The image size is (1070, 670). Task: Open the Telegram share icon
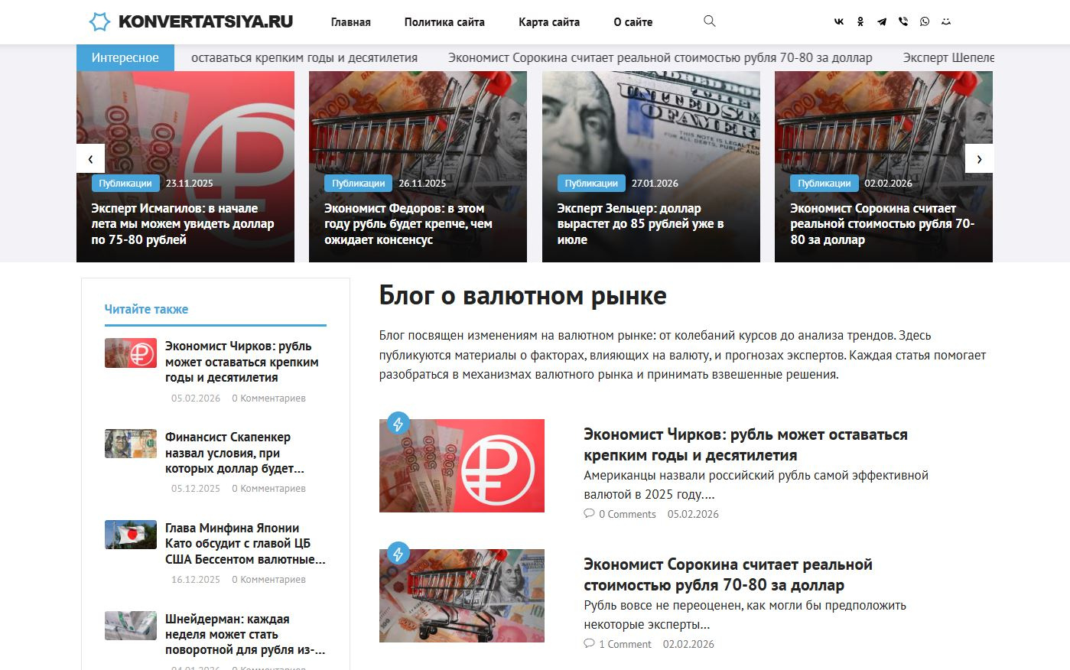[x=882, y=22]
